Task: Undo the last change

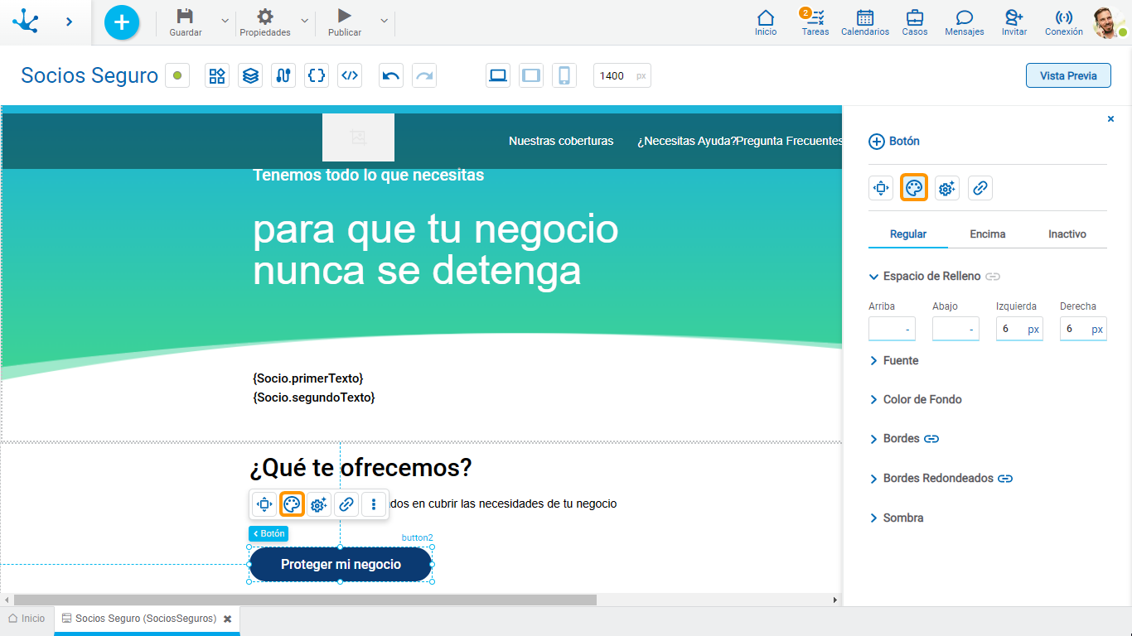Action: 391,75
